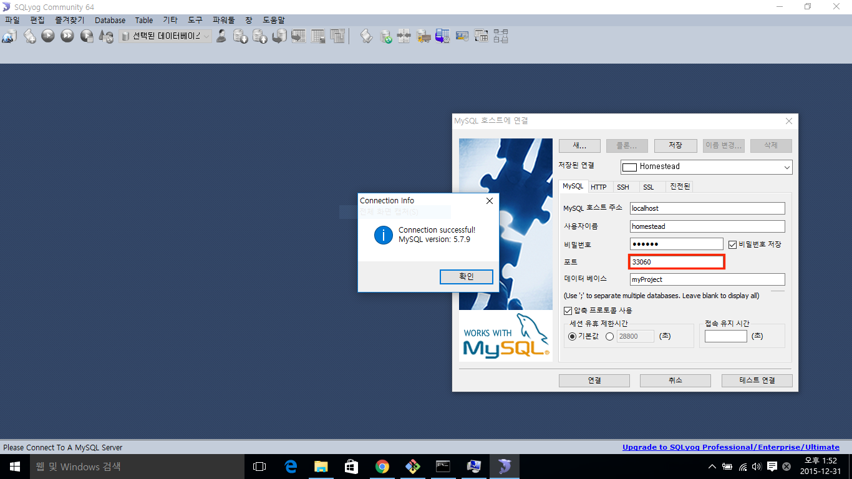Click the execute query play icon
The image size is (852, 479).
tap(48, 36)
